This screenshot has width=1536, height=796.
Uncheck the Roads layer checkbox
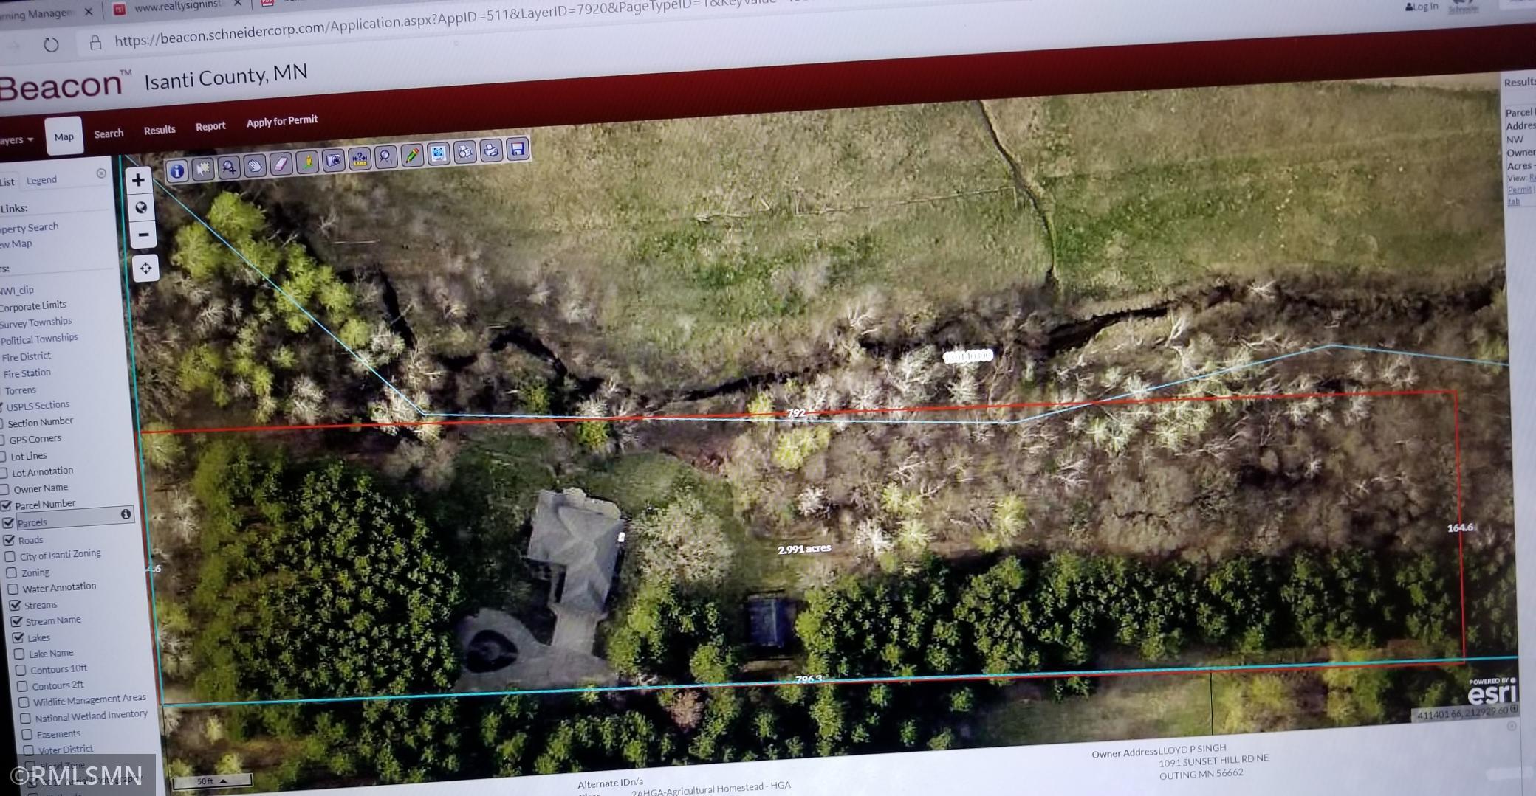[x=10, y=540]
